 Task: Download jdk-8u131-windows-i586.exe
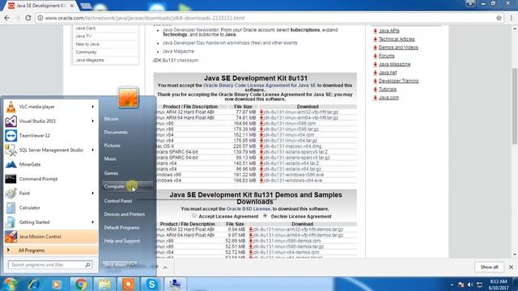tap(293, 175)
